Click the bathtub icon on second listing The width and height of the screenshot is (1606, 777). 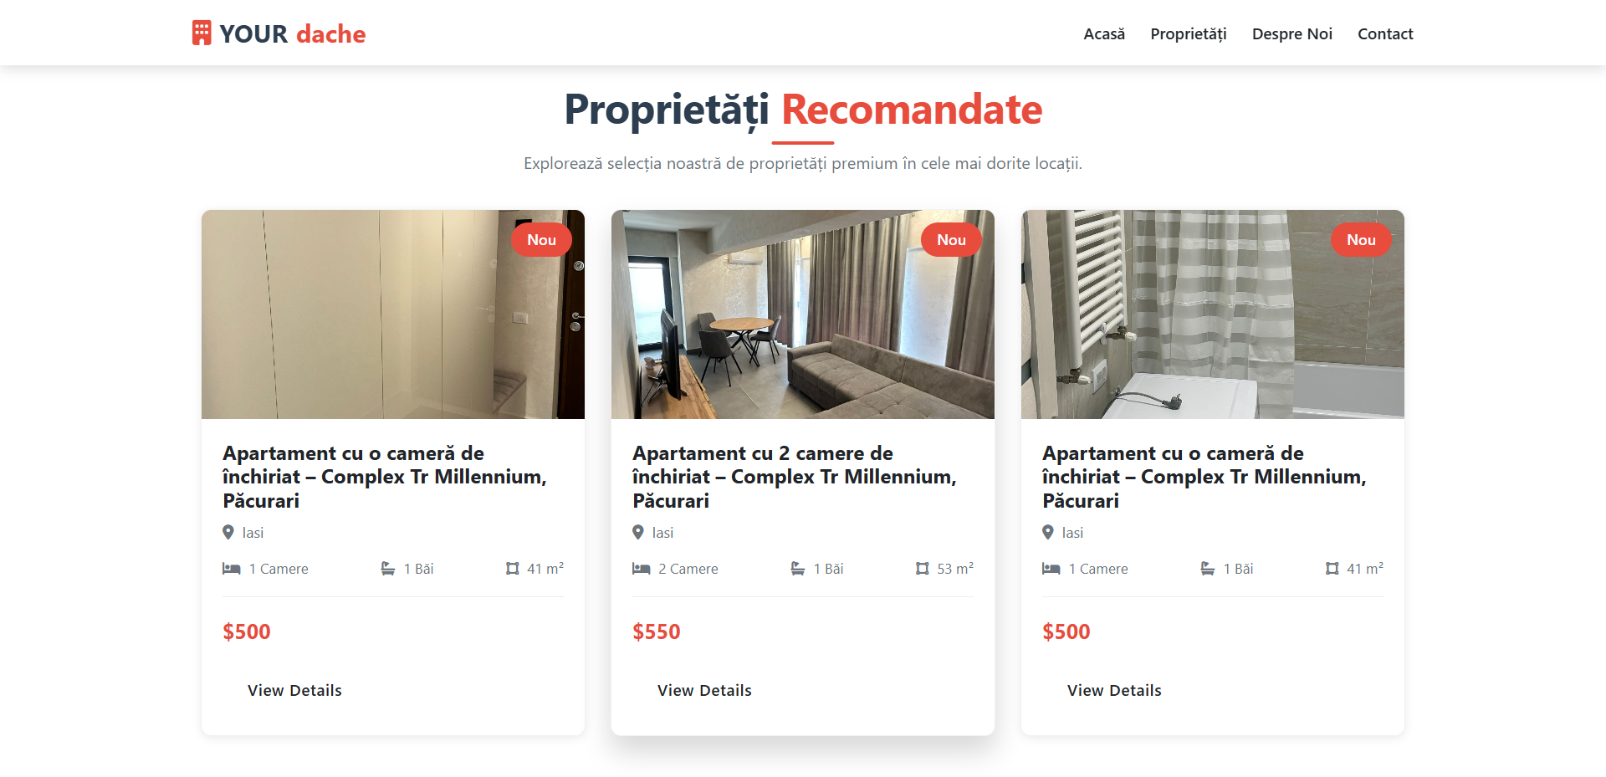click(798, 569)
